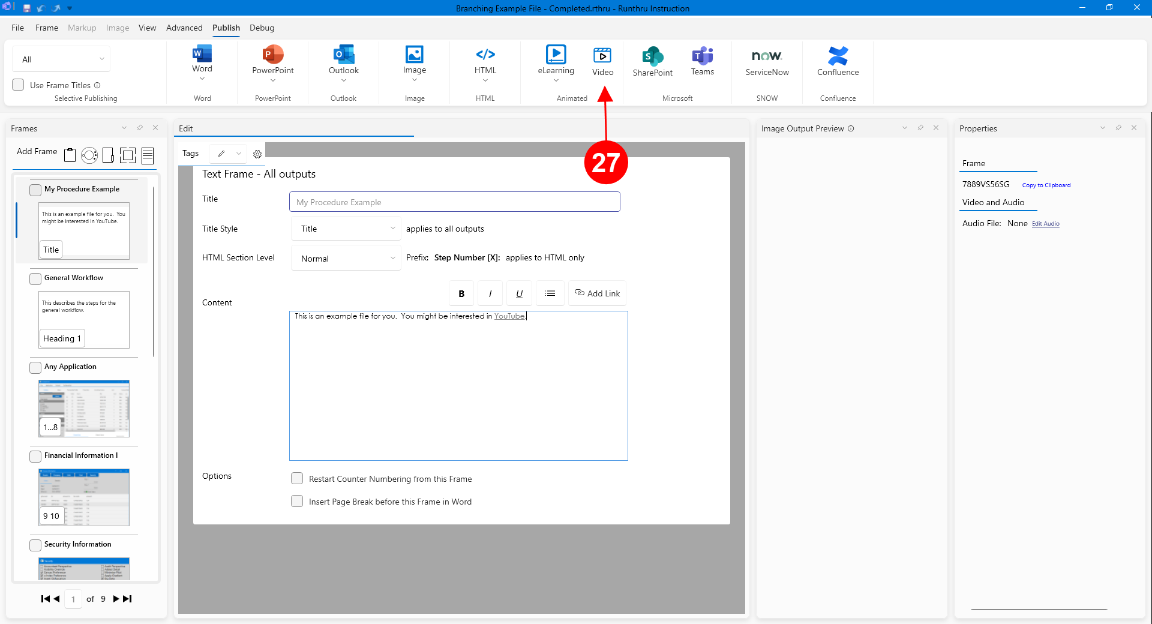Click Copy to Clipboard link
Viewport: 1152px width, 624px height.
[1046, 185]
